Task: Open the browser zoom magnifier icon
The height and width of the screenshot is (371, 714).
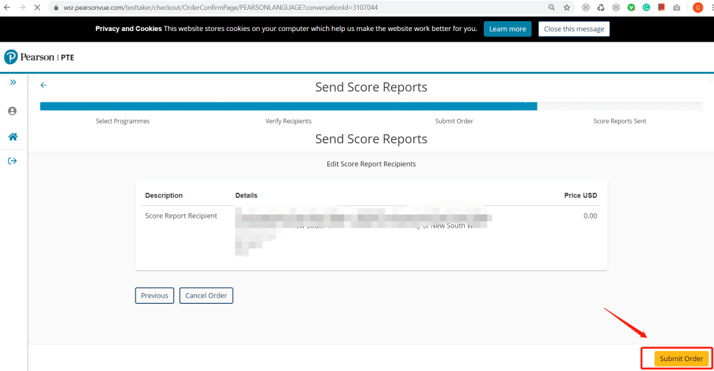Action: [551, 7]
